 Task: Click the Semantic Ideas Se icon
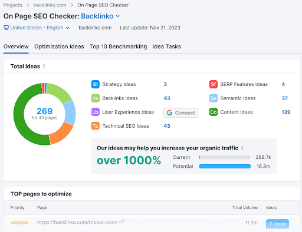(214, 98)
